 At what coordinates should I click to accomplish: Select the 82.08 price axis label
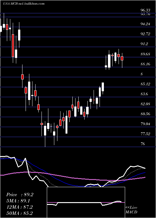pos(145,104)
